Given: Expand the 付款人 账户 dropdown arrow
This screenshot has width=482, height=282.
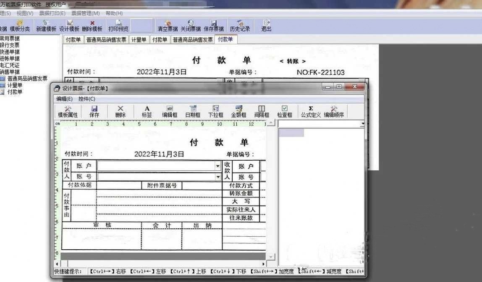Looking at the screenshot, I should click(217, 166).
